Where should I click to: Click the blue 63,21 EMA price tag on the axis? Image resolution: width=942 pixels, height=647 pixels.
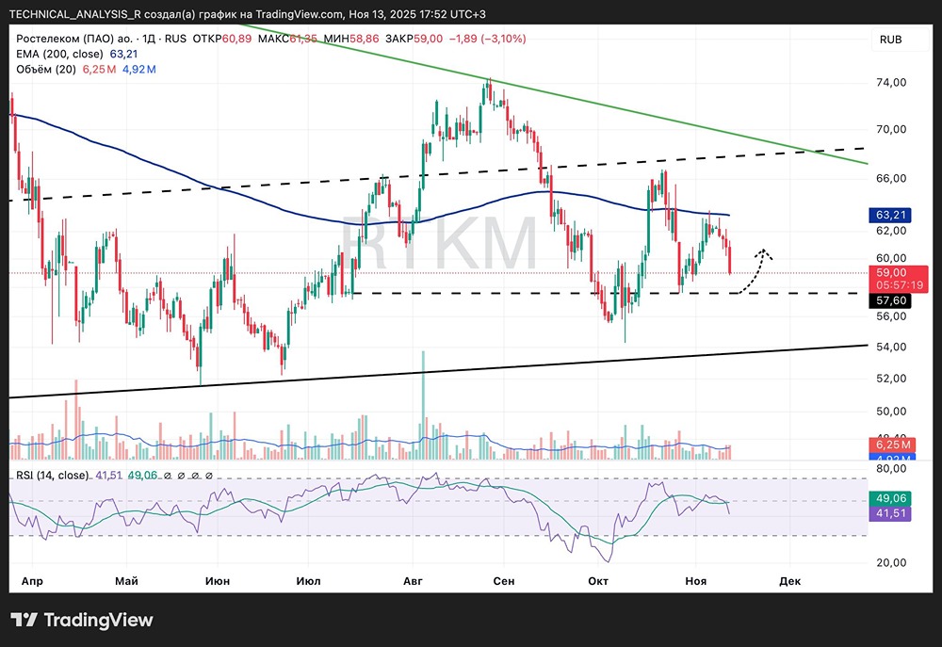tap(890, 215)
